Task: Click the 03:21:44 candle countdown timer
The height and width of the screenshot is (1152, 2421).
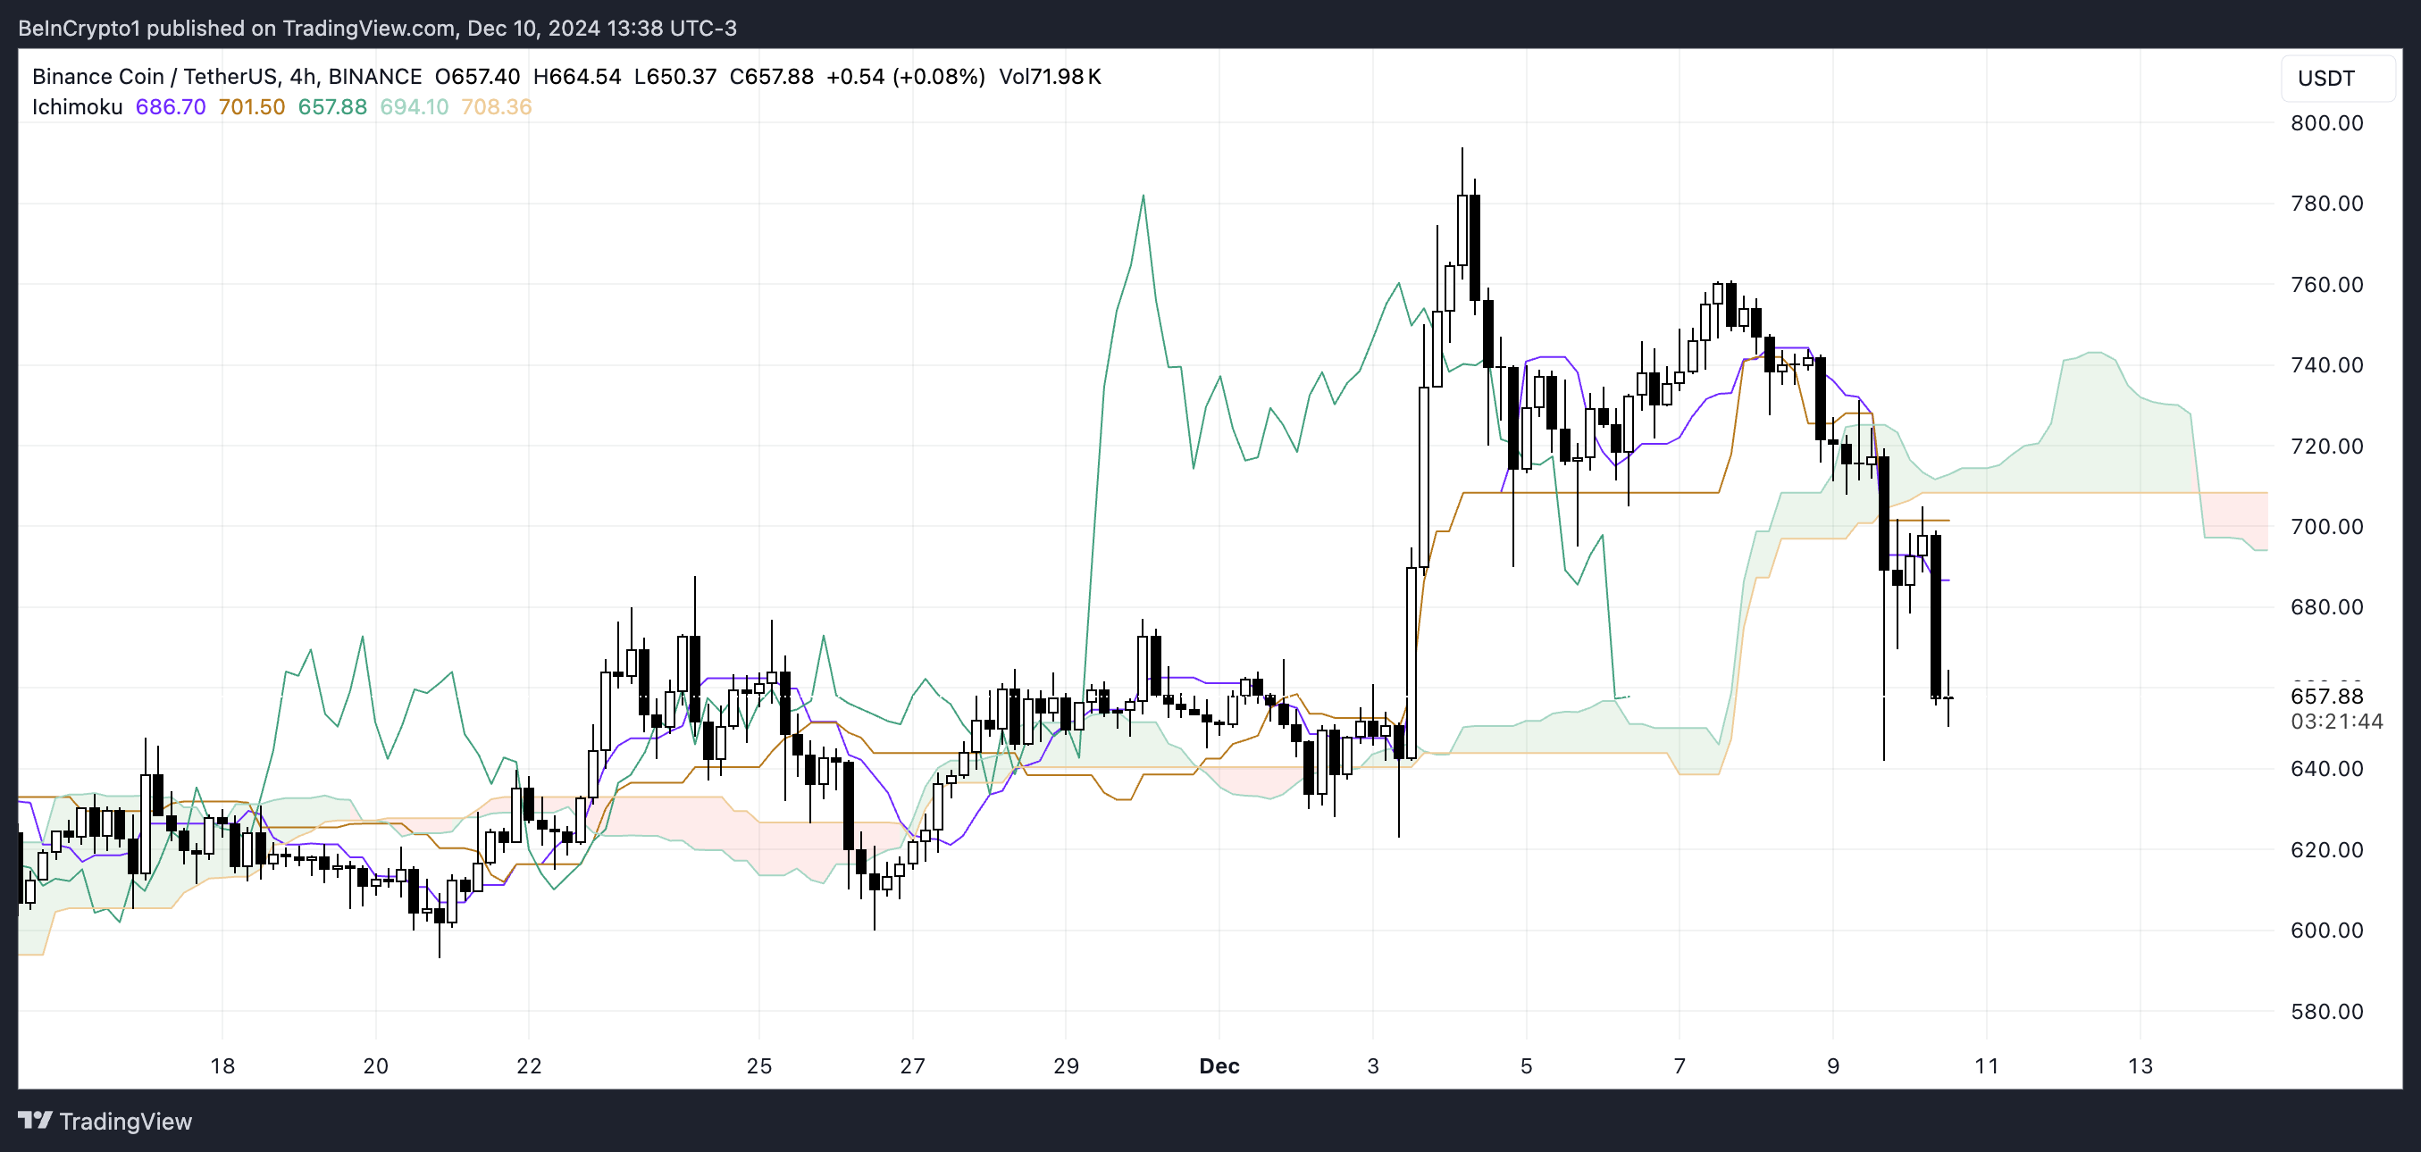Action: (2335, 722)
